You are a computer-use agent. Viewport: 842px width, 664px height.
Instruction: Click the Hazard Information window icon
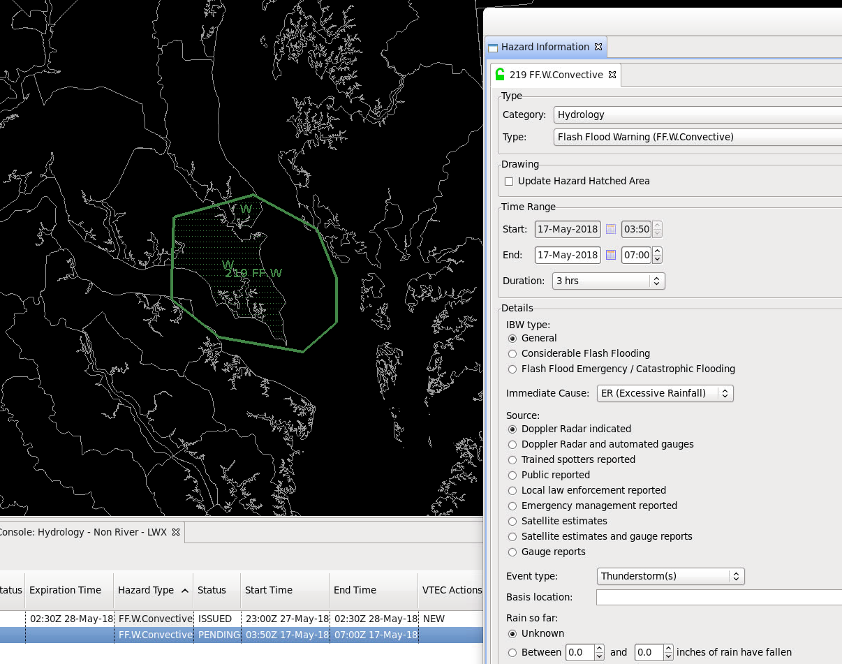(494, 47)
